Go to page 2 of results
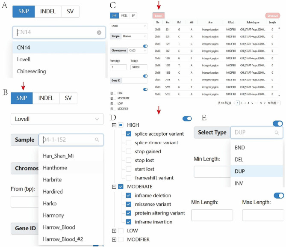Screen dimensions: 286x247 click(x=241, y=103)
